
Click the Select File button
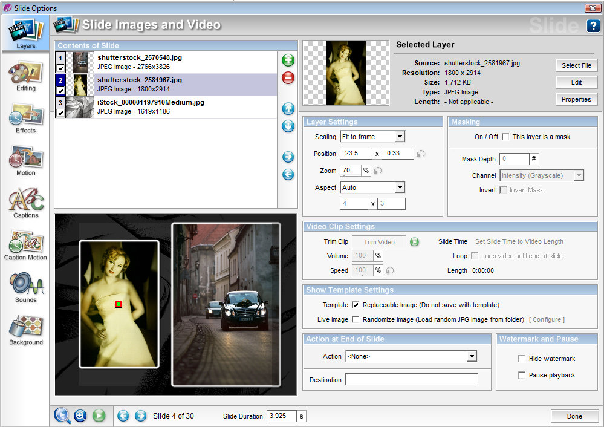[576, 65]
